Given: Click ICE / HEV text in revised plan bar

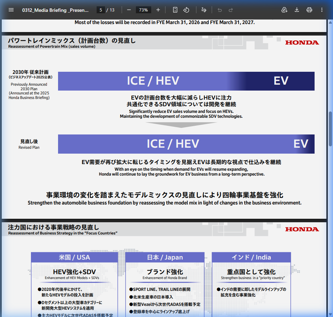Looking at the screenshot, I should 173,144.
